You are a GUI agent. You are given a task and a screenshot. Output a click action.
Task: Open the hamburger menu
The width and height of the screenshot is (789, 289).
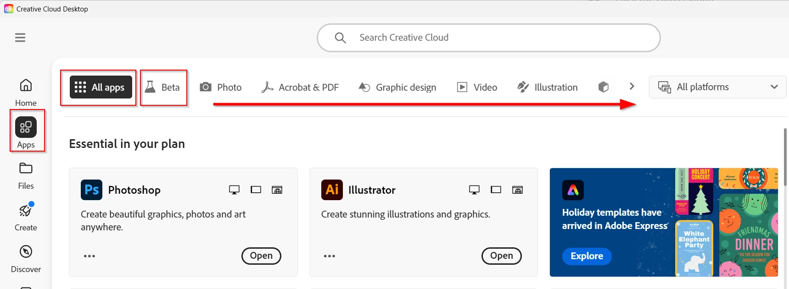[x=20, y=38]
